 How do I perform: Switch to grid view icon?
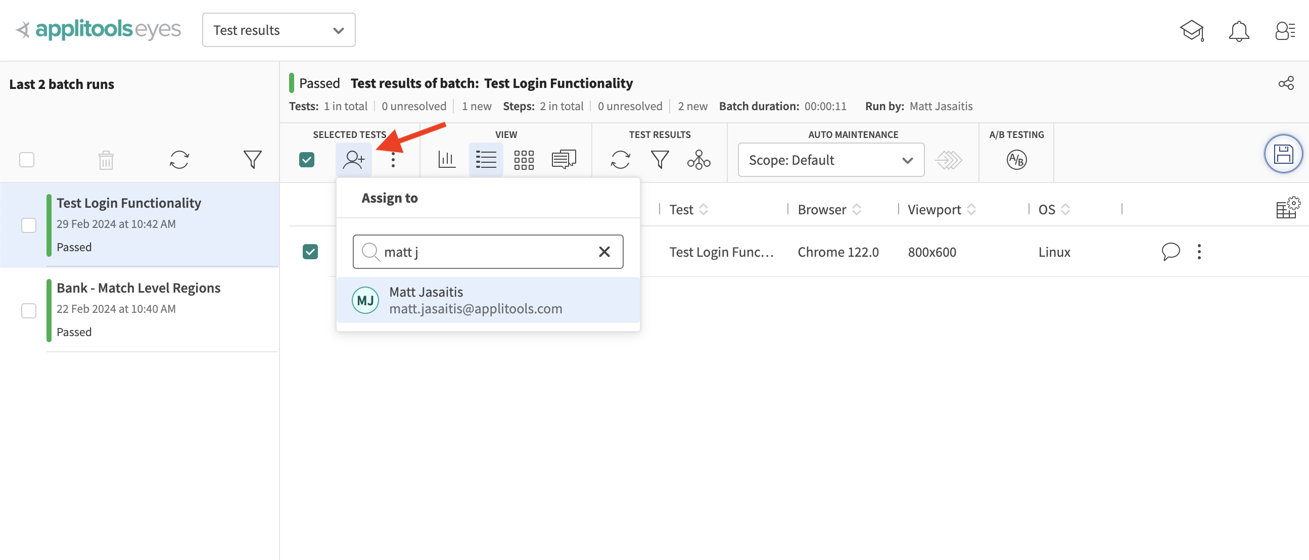(524, 160)
